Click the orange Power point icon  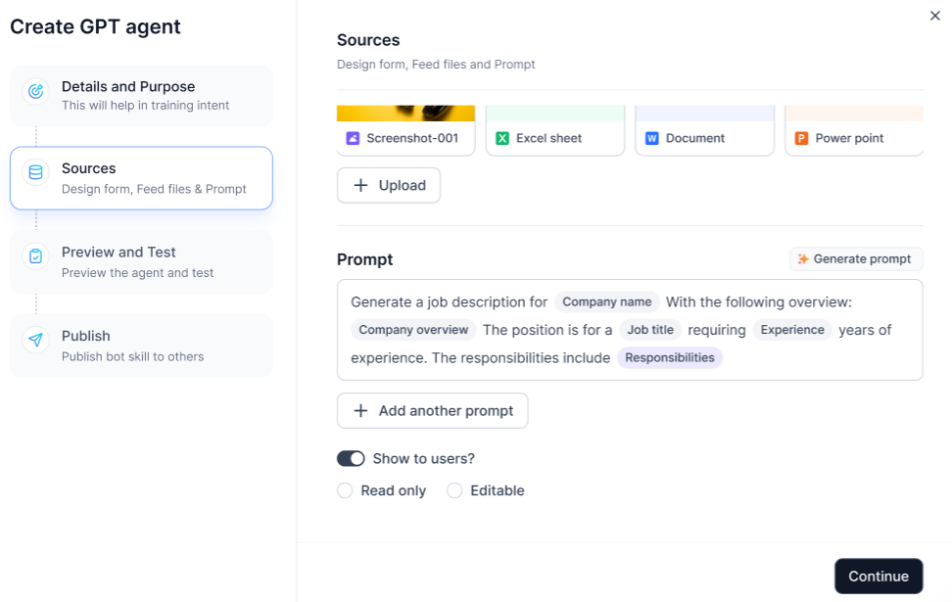coord(802,140)
